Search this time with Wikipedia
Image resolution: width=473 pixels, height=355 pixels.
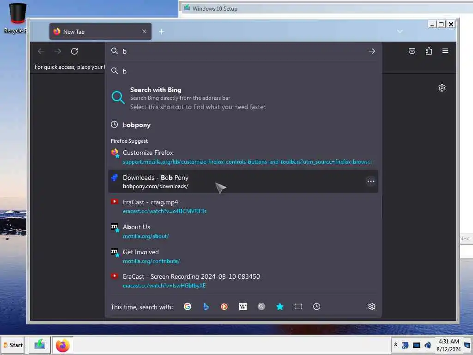[x=243, y=307]
